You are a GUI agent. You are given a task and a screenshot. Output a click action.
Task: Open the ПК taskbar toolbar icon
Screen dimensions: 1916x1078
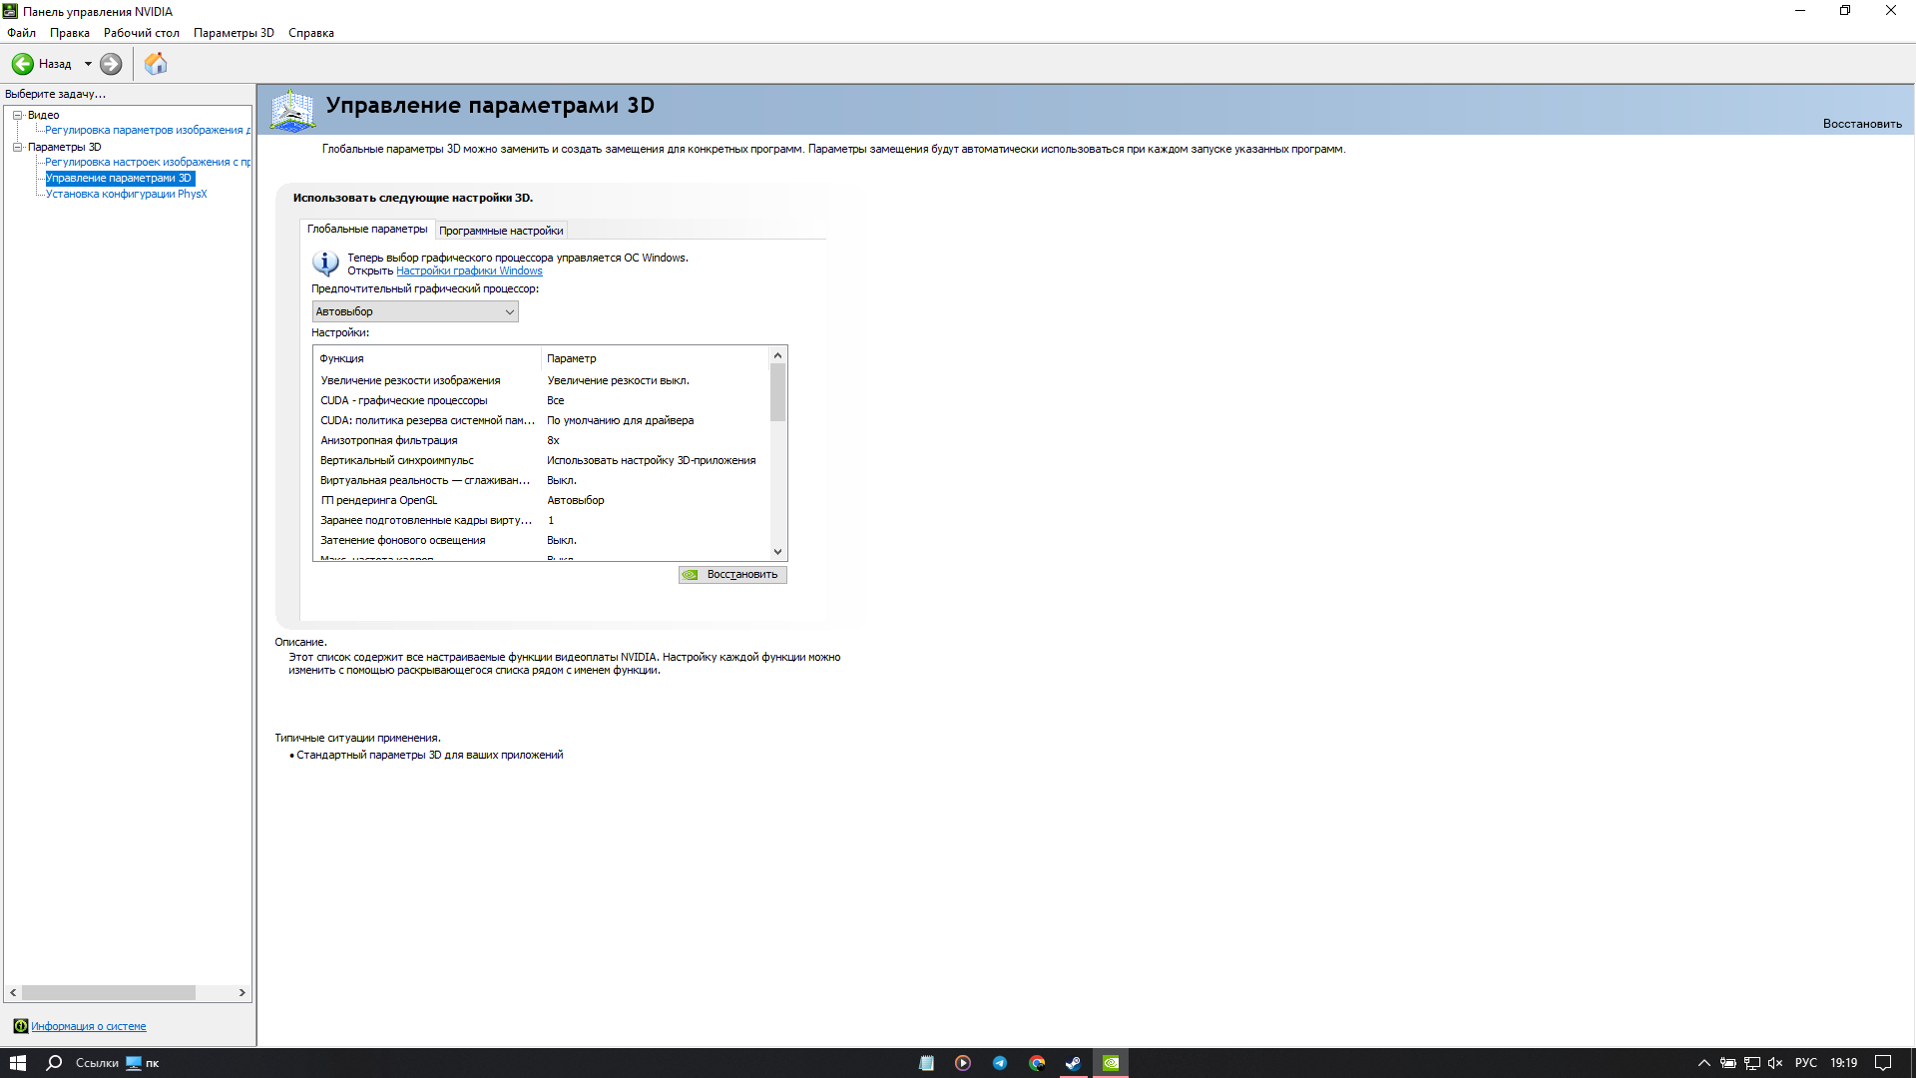(143, 1063)
